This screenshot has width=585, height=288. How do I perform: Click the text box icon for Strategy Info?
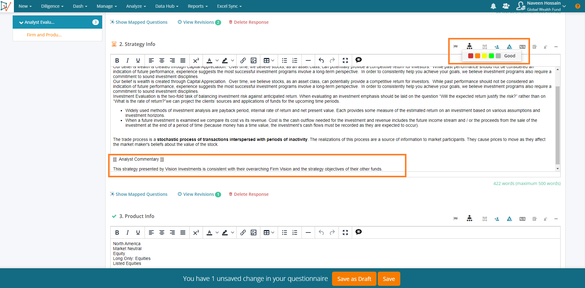coord(485,47)
